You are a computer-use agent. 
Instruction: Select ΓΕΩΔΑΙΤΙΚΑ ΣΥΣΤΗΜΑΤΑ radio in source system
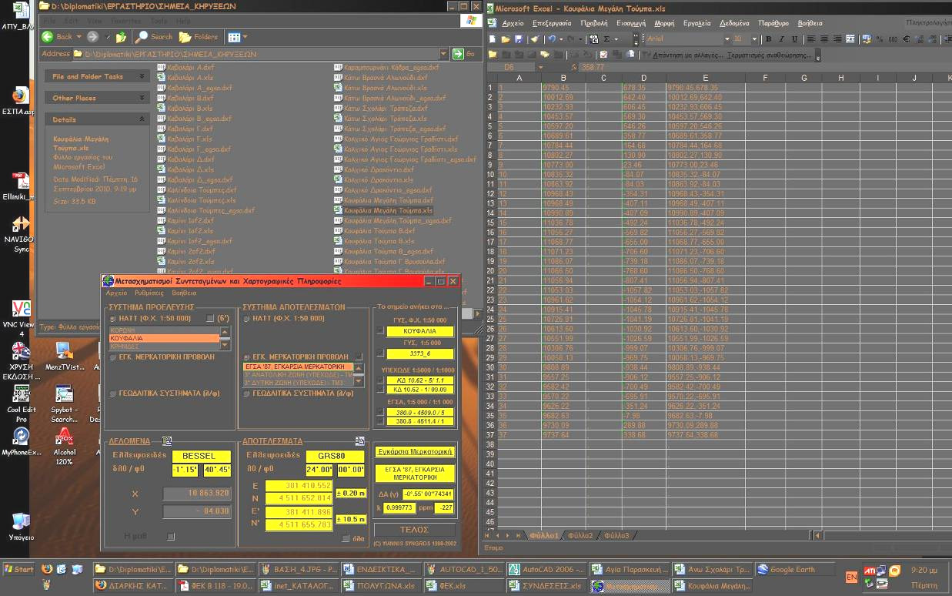113,393
